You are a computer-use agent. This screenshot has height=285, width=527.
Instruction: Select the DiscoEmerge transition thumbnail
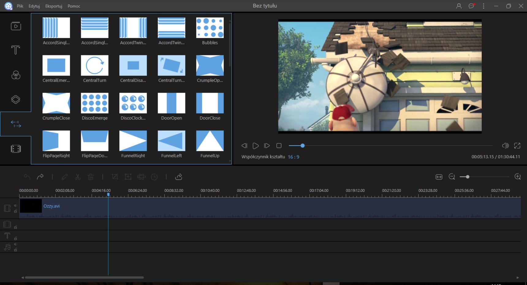coord(95,103)
